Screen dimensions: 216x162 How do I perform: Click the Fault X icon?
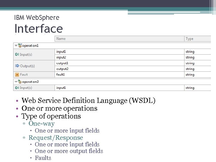point(17,74)
